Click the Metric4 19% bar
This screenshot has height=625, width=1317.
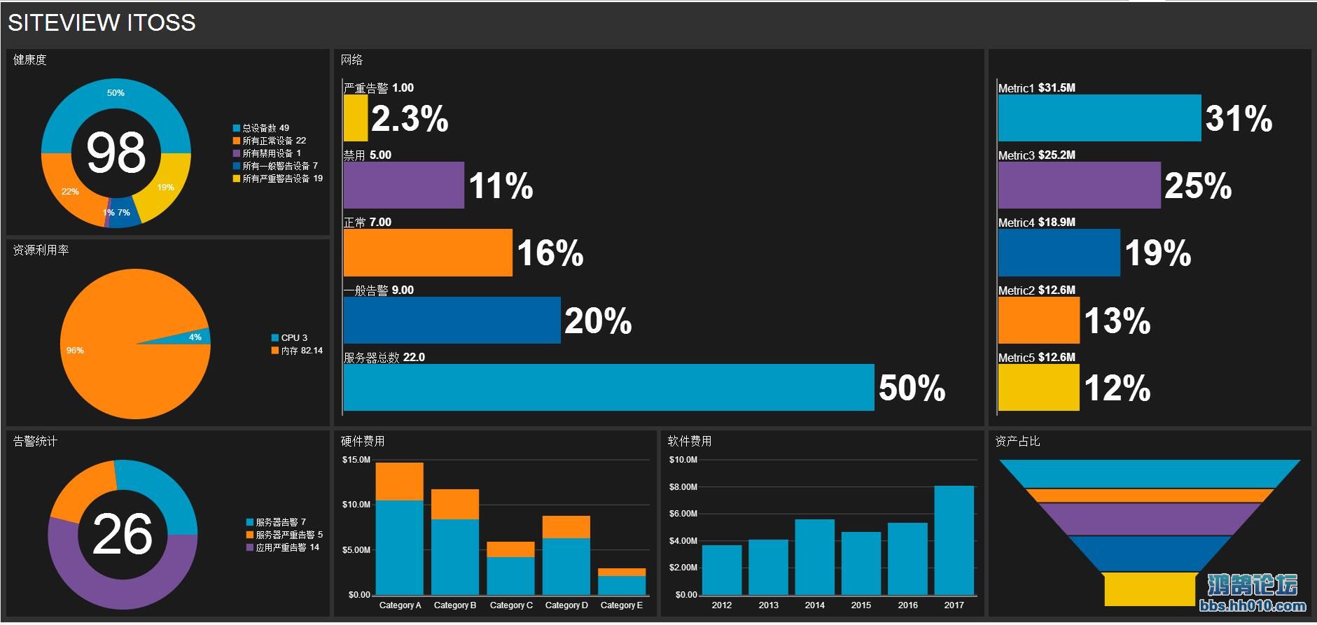click(x=1059, y=253)
